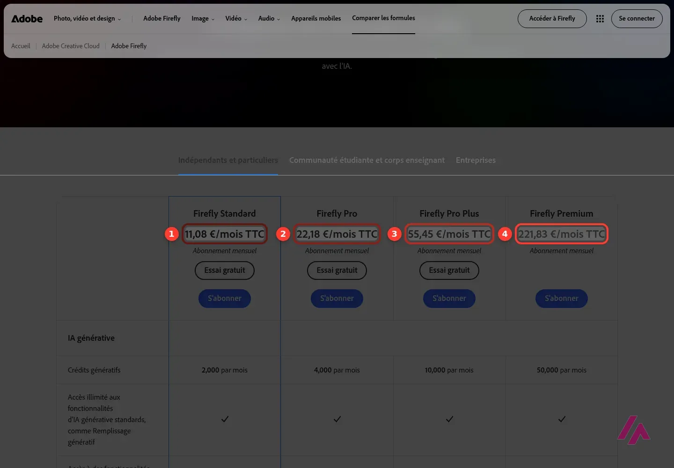This screenshot has height=468, width=674.
Task: Click Firefly Pro Plus plan title
Action: point(449,213)
